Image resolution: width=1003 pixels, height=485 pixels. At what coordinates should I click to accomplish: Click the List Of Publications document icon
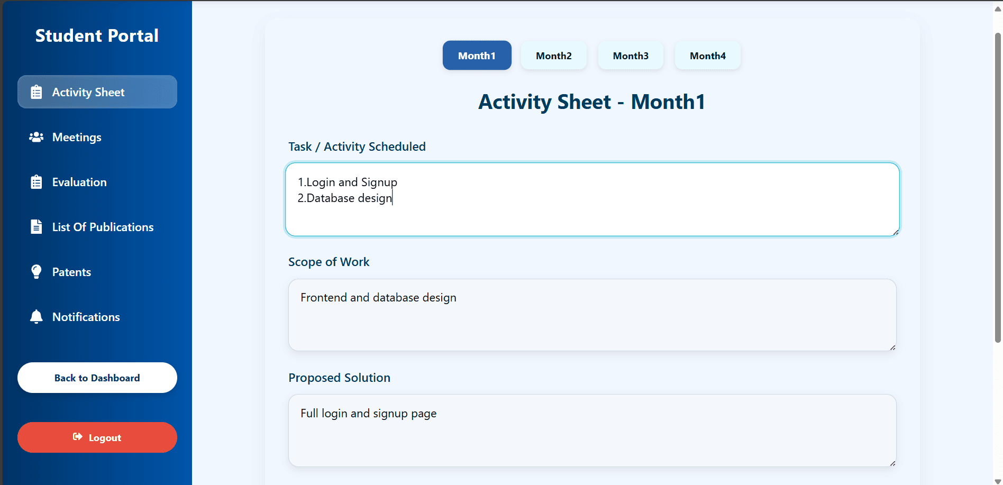click(36, 227)
